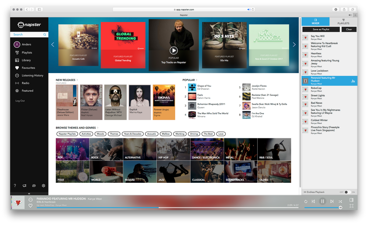The height and width of the screenshot is (225, 368).
Task: Play Top Tracks on Napster
Action: click(x=174, y=50)
